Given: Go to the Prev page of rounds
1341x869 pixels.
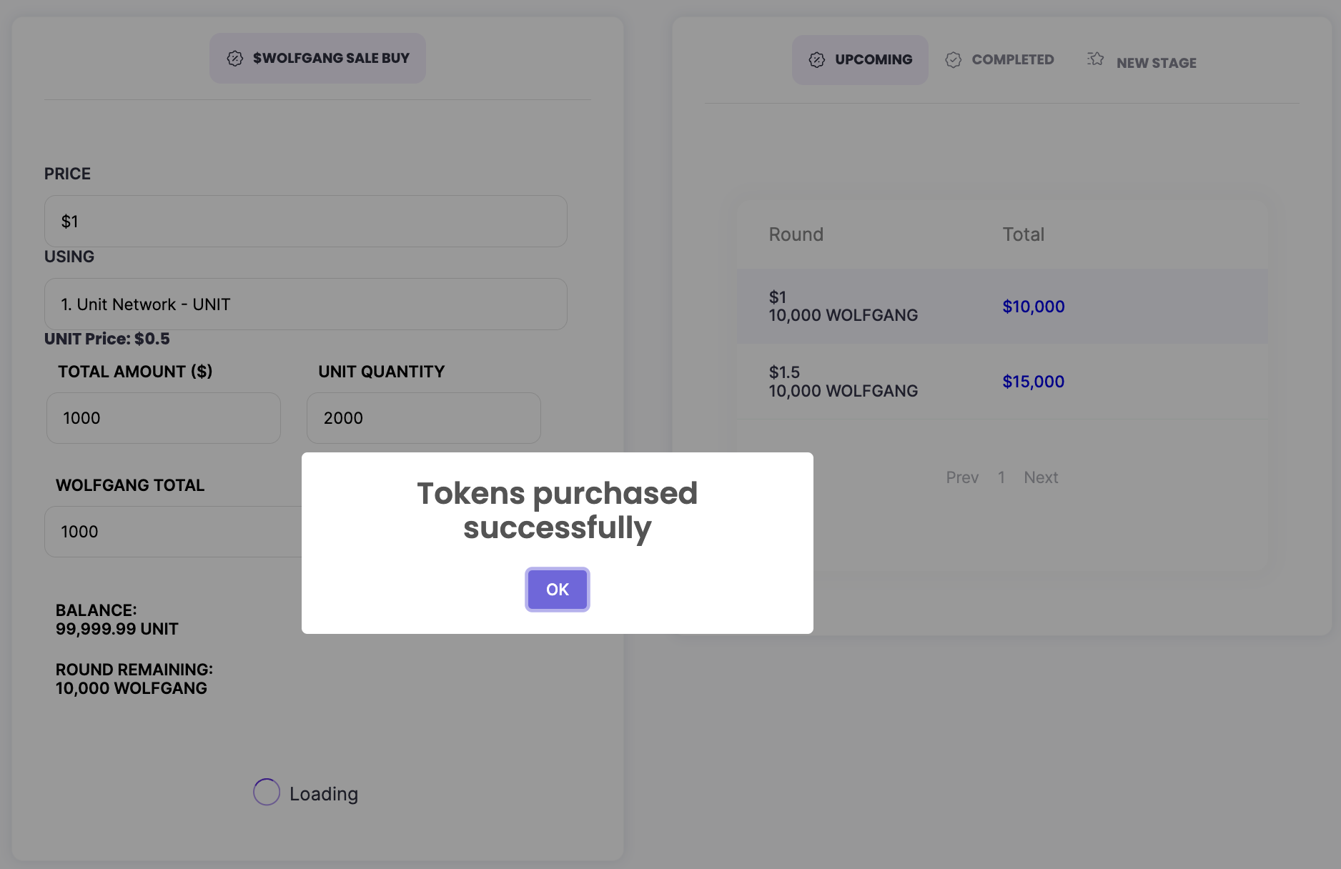Looking at the screenshot, I should coord(962,477).
